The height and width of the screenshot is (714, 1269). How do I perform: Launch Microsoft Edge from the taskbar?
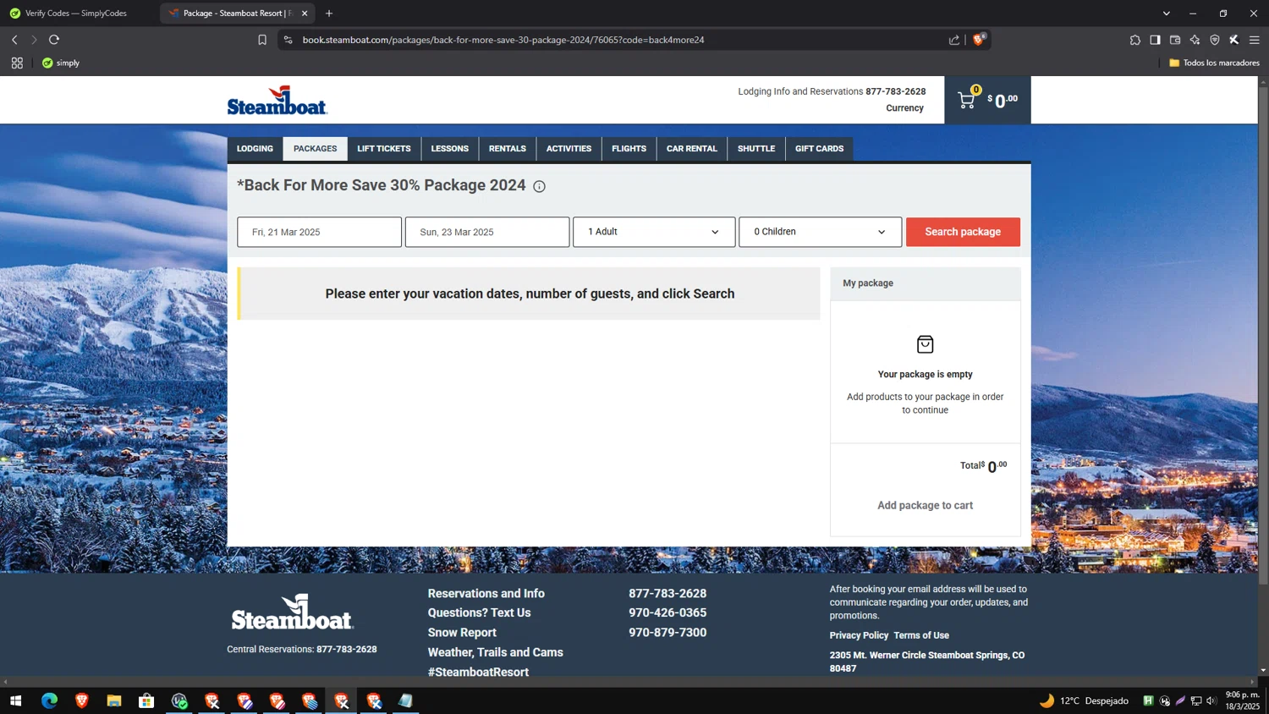[x=49, y=700]
